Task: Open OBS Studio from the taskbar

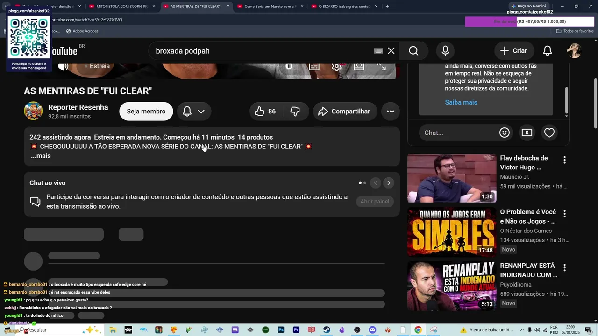Action: click(x=357, y=330)
